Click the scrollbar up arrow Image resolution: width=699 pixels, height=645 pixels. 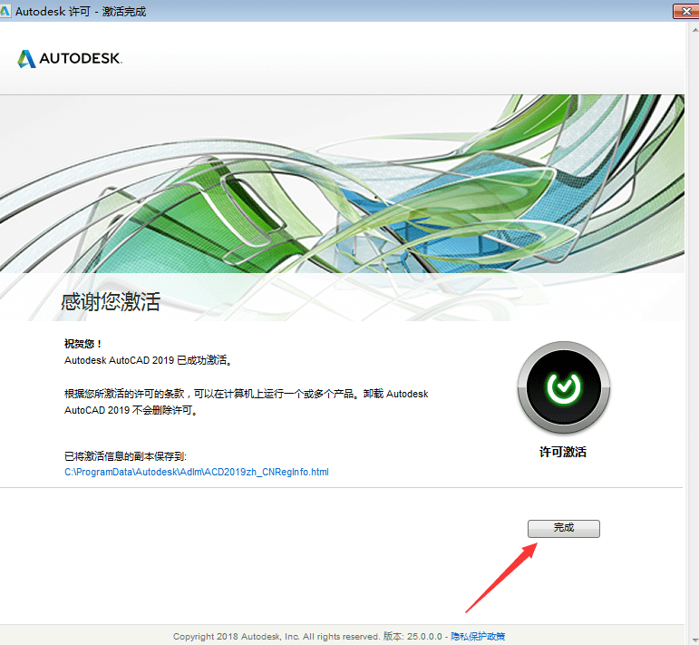(695, 30)
